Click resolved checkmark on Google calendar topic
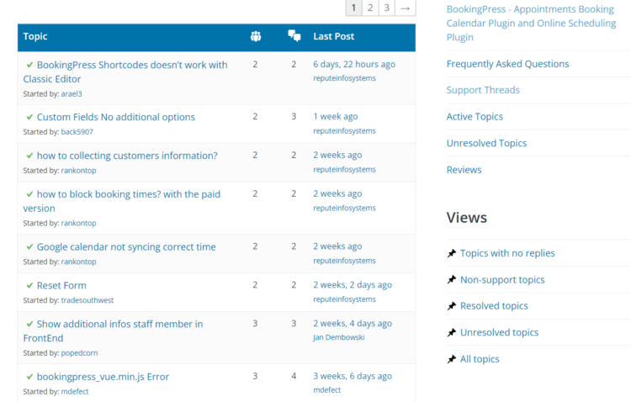The image size is (631, 402). point(29,246)
